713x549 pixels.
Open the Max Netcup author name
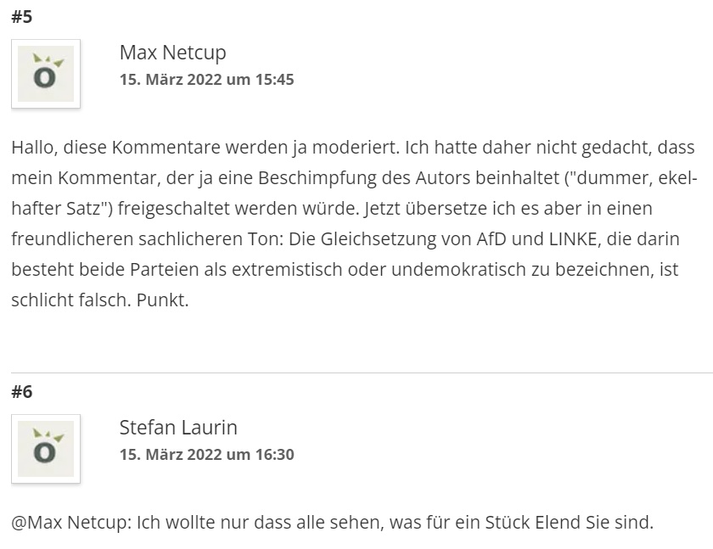[x=173, y=53]
